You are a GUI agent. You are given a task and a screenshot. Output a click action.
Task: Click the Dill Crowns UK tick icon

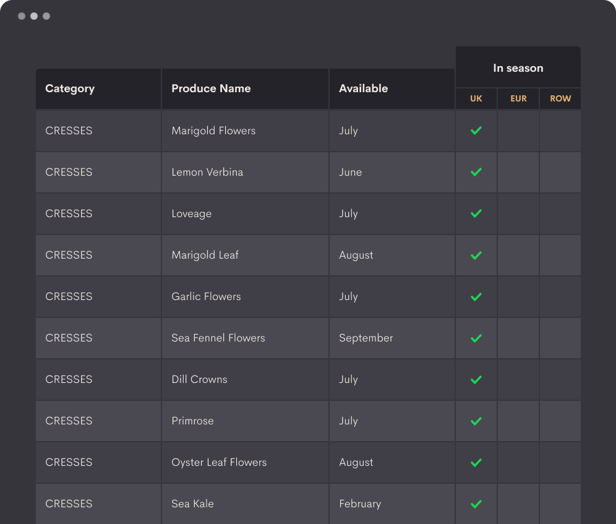coord(476,379)
